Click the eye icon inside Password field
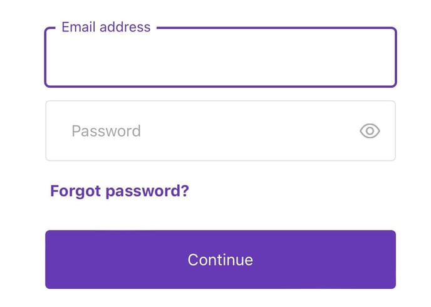Screen dimensions: 431x307 (370, 131)
